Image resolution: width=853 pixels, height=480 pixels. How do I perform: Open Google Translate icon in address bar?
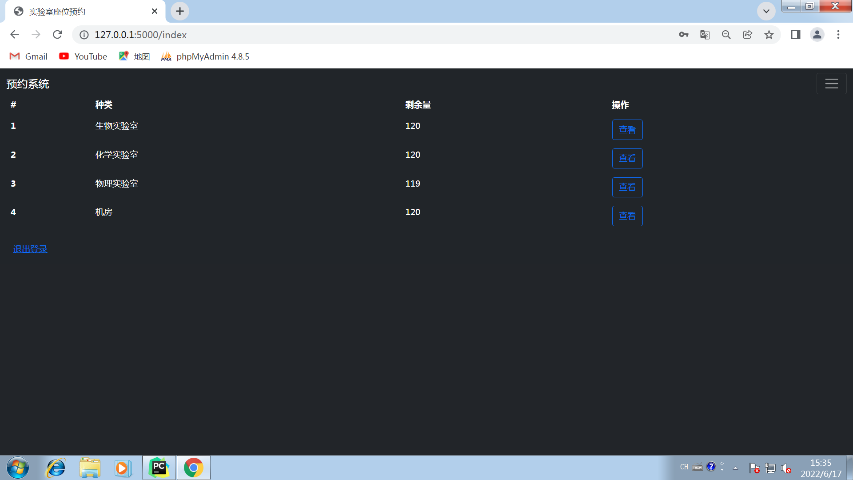[705, 35]
